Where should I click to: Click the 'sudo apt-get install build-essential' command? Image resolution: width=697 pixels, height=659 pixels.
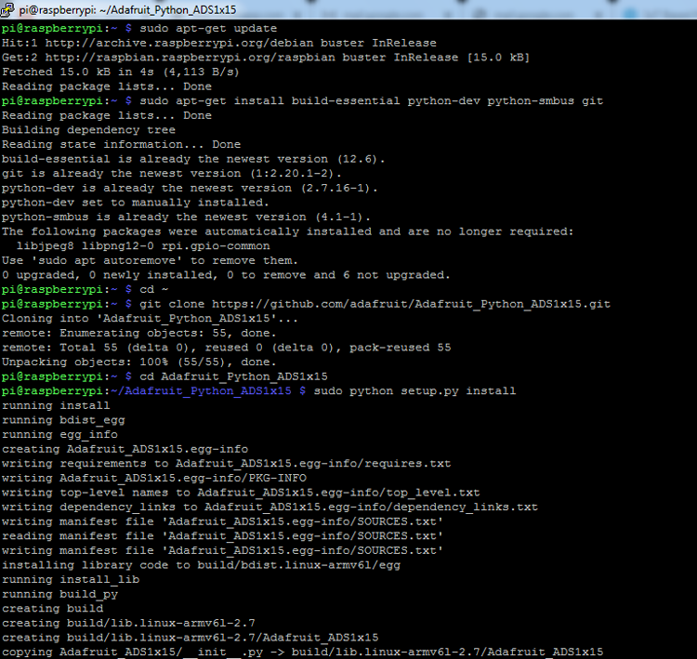(371, 101)
